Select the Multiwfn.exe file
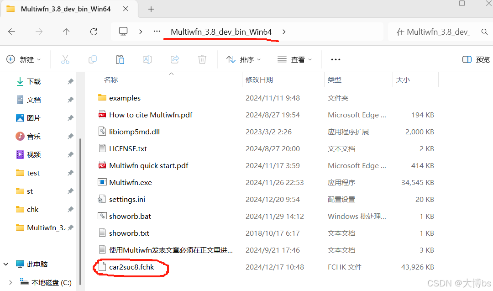 coord(131,182)
